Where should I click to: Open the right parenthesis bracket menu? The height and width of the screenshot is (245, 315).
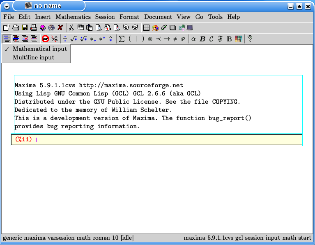tap(143, 39)
